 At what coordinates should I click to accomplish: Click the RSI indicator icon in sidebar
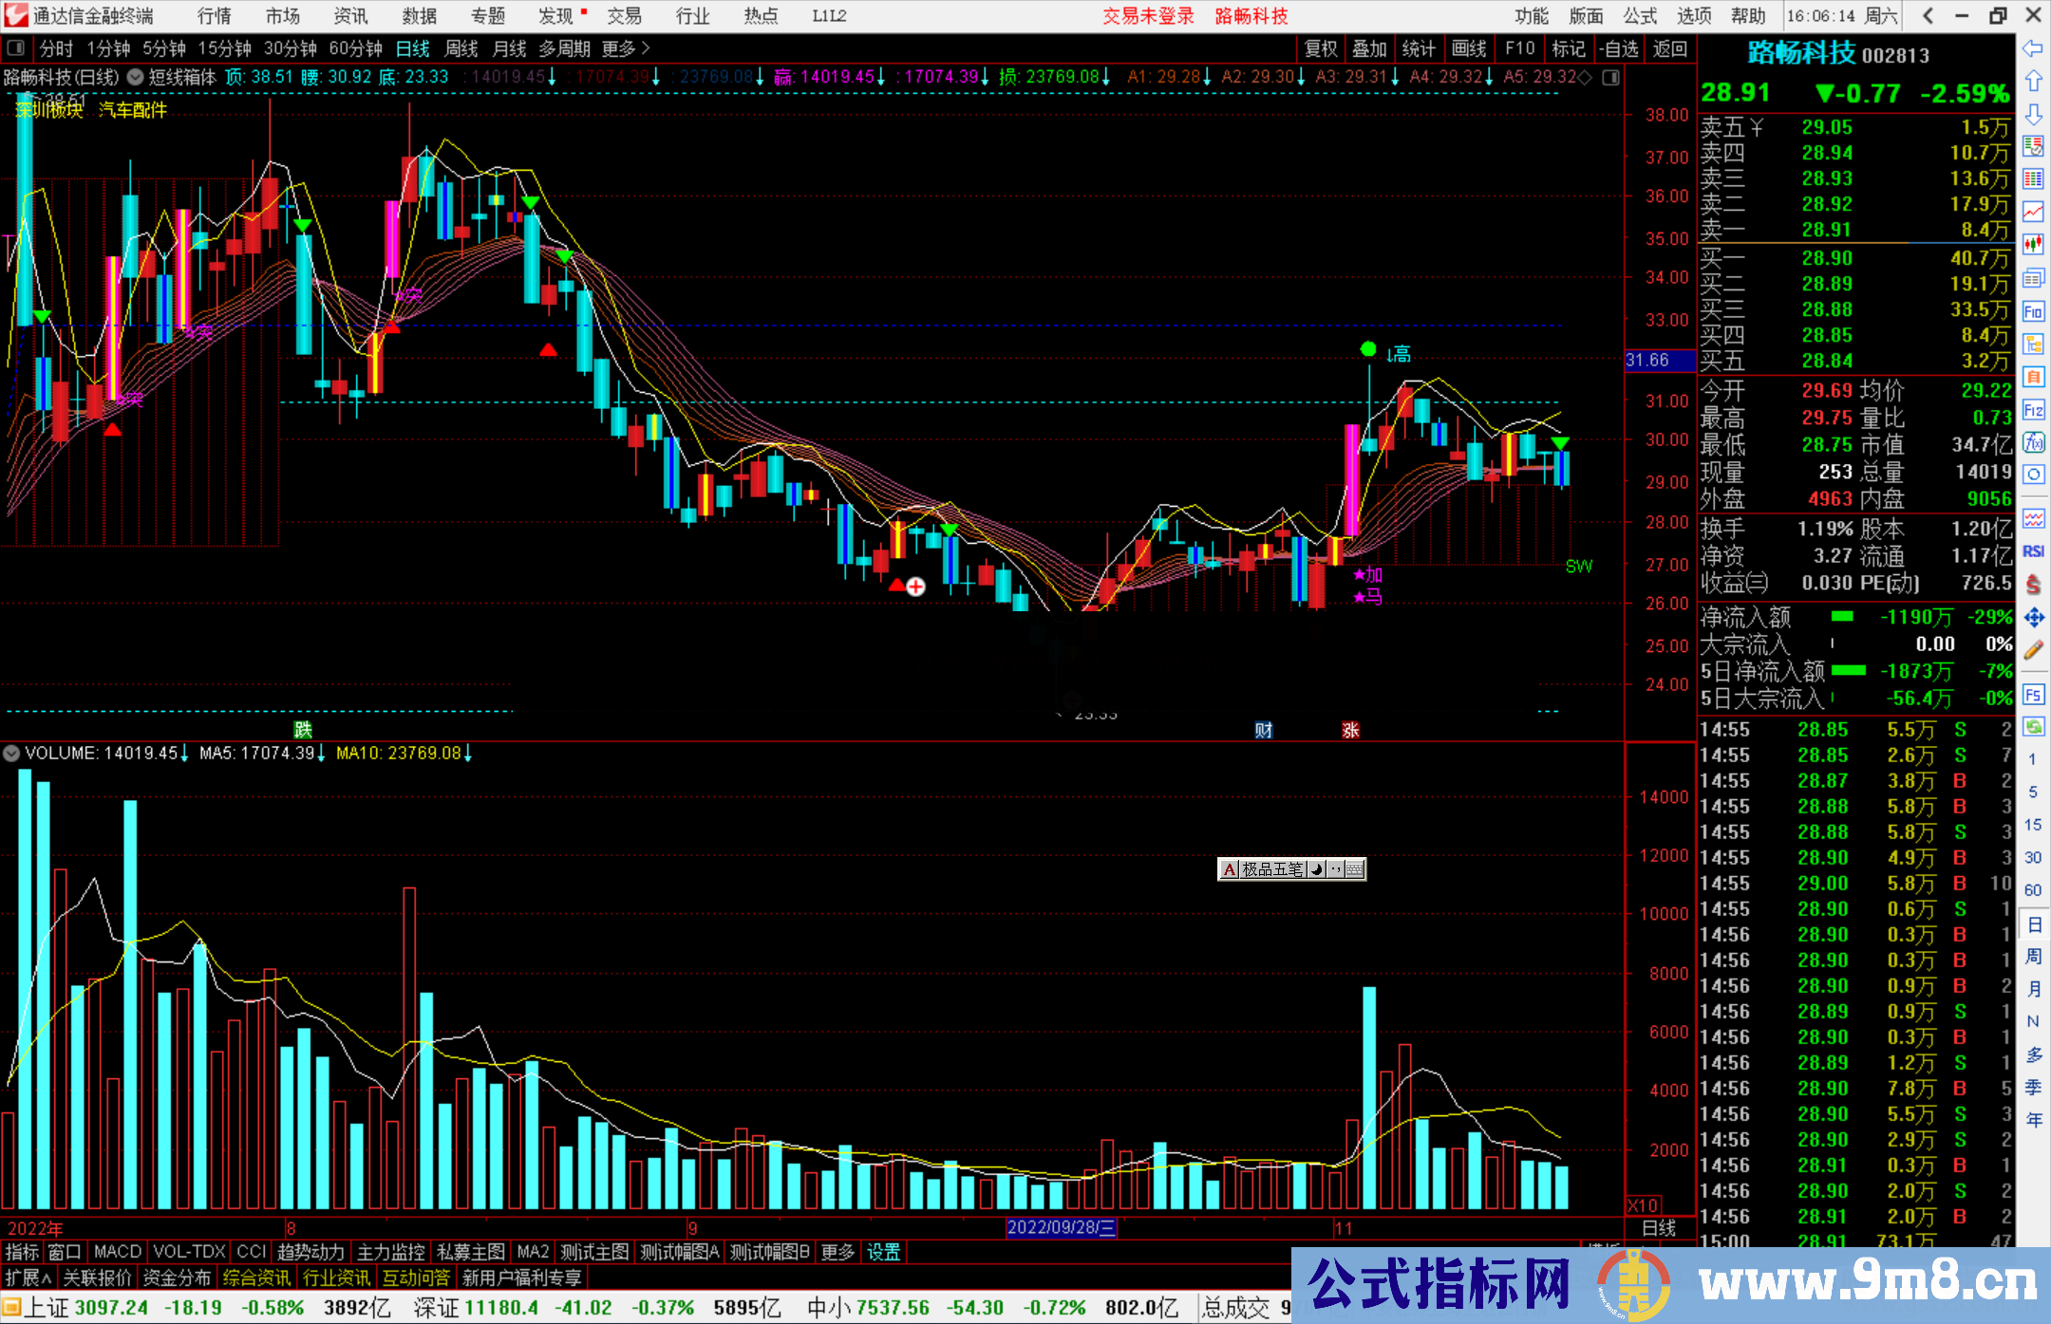[2033, 551]
